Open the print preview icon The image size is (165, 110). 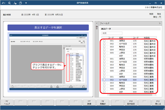(x=9, y=3)
